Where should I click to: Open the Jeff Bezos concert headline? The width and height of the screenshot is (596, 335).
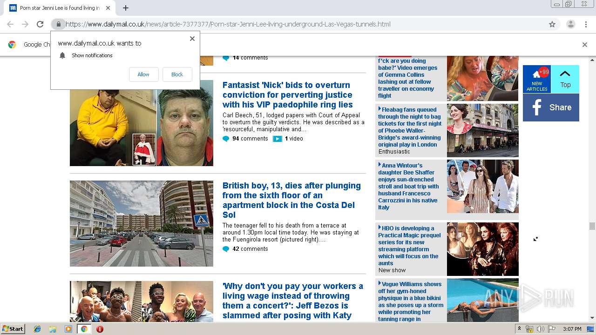click(293, 301)
